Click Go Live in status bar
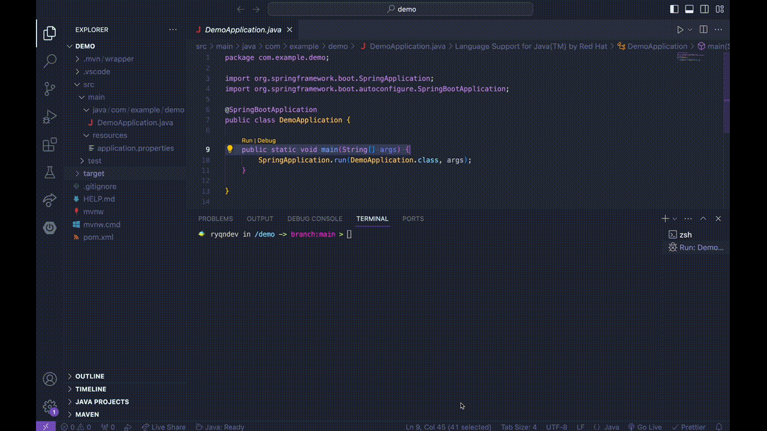 pyautogui.click(x=645, y=427)
